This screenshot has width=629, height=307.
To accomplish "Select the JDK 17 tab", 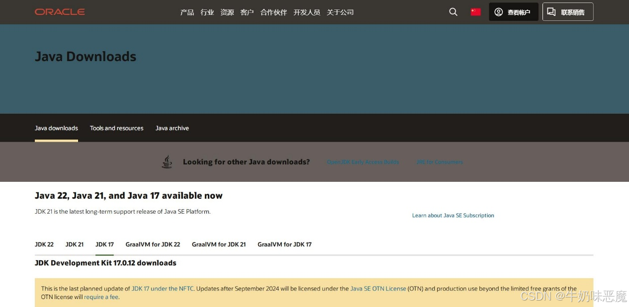I will coord(104,244).
